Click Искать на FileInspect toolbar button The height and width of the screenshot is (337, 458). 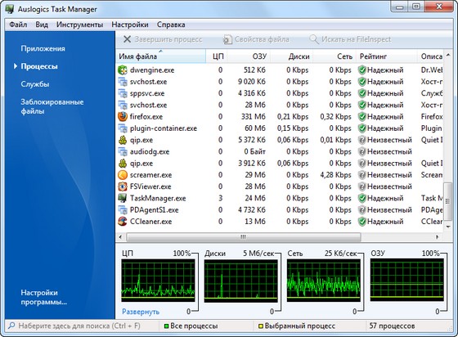[350, 39]
